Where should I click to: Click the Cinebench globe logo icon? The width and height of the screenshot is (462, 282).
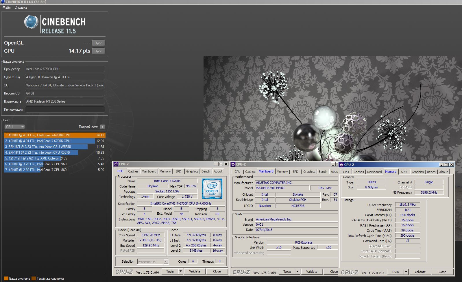pyautogui.click(x=31, y=22)
